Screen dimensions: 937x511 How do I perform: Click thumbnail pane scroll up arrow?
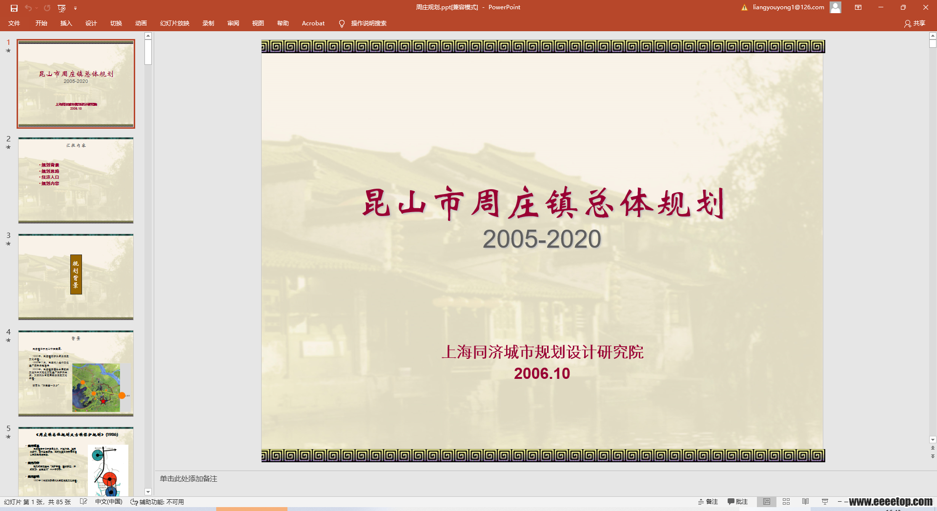[148, 36]
